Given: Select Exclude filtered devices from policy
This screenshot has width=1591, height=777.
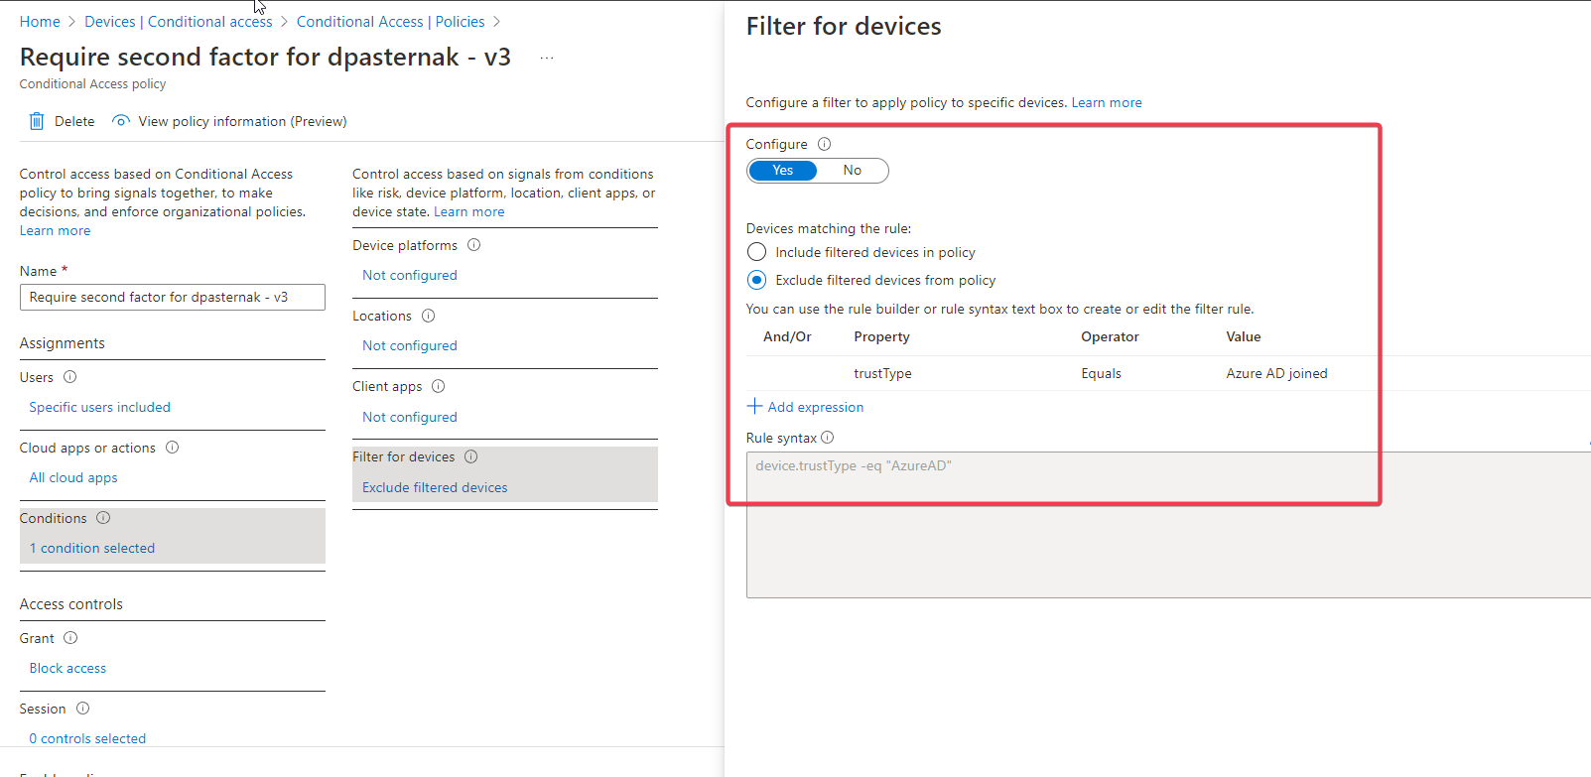Looking at the screenshot, I should click(757, 280).
